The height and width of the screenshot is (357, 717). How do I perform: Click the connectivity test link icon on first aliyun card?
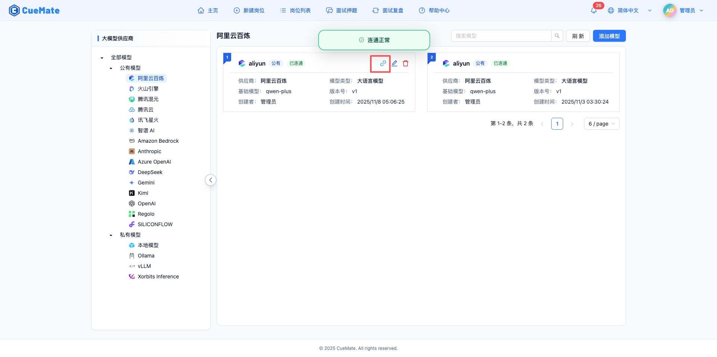click(x=382, y=63)
